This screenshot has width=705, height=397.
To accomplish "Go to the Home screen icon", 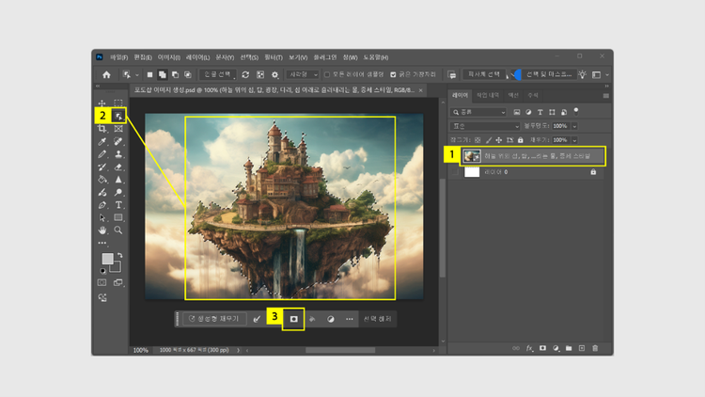I will 106,74.
